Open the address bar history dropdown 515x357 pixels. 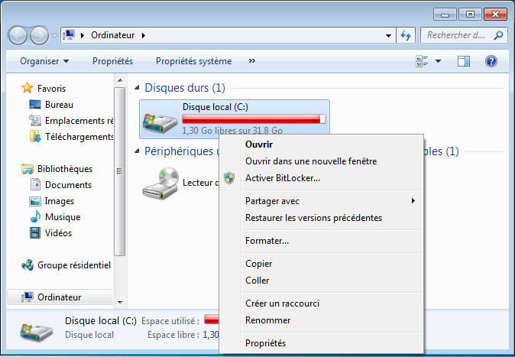[x=388, y=35]
